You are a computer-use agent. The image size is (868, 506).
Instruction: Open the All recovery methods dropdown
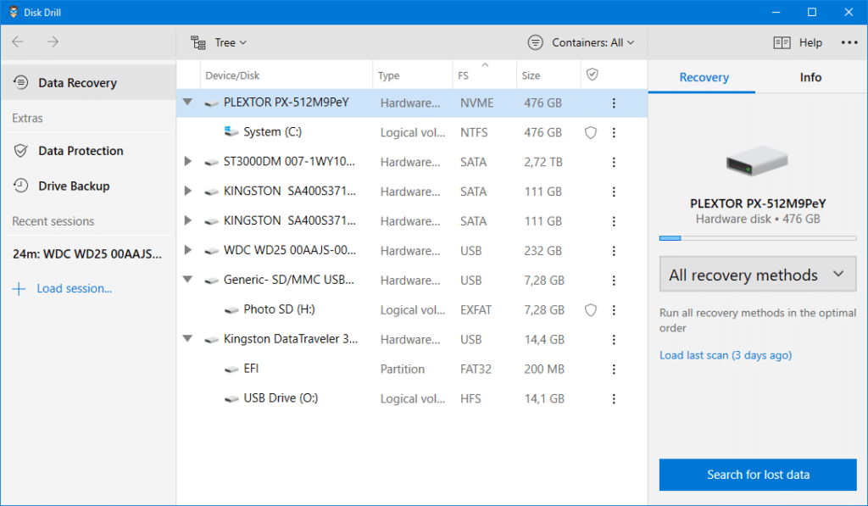pyautogui.click(x=757, y=274)
